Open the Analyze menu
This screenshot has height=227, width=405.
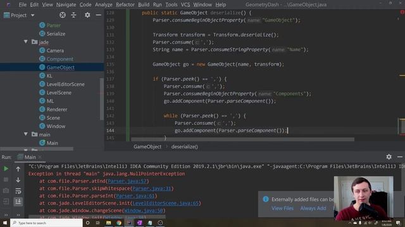tap(104, 4)
